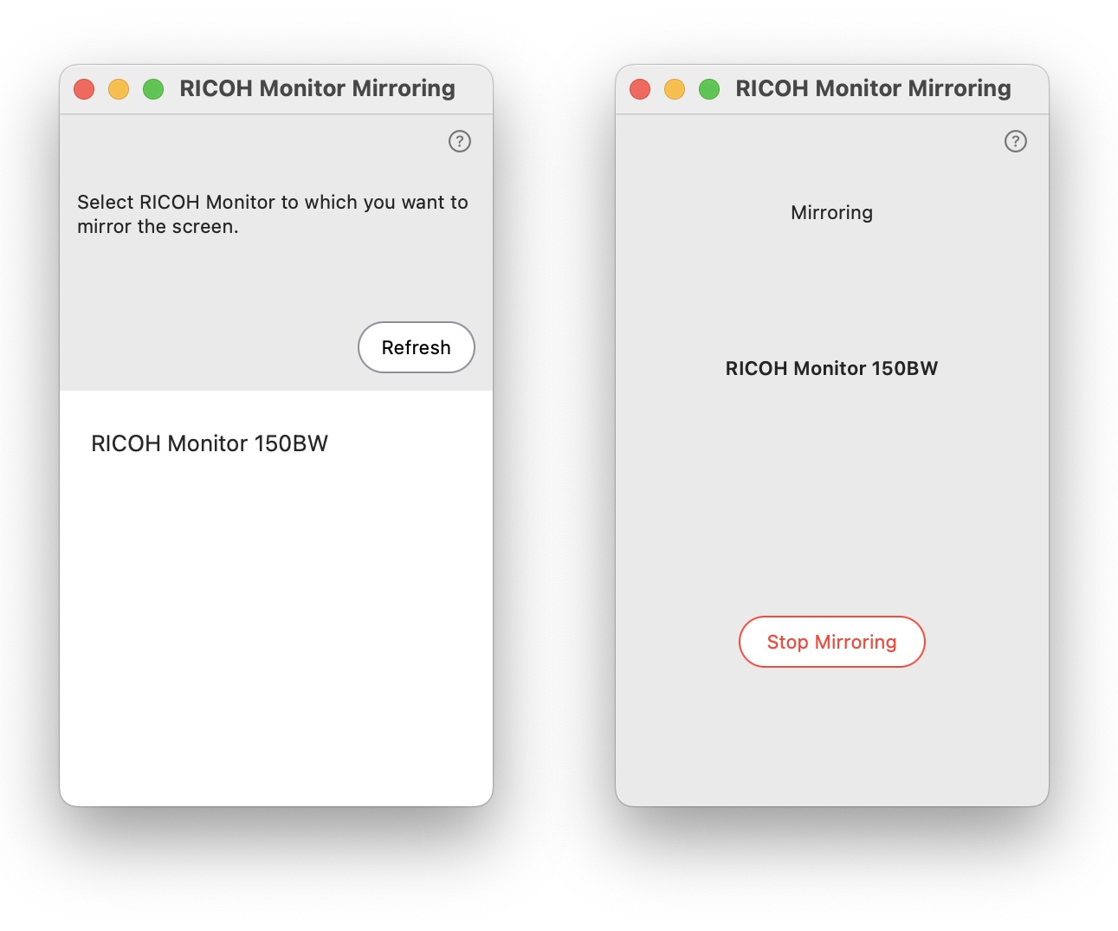Click the Mirroring status text

[832, 212]
